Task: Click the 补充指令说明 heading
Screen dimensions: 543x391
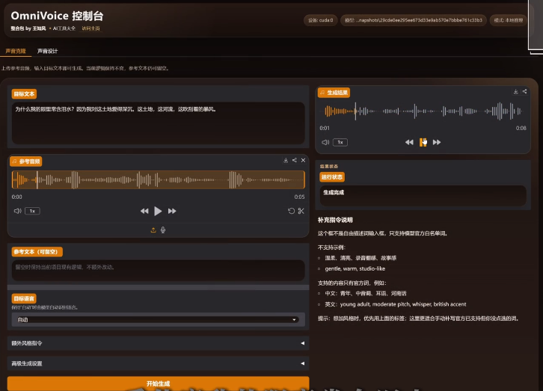Action: [x=335, y=220]
